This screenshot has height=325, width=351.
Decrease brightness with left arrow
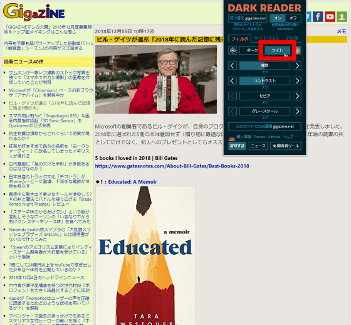233,66
